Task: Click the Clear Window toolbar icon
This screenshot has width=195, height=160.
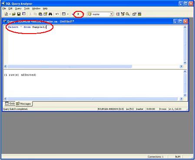Action: point(45,14)
